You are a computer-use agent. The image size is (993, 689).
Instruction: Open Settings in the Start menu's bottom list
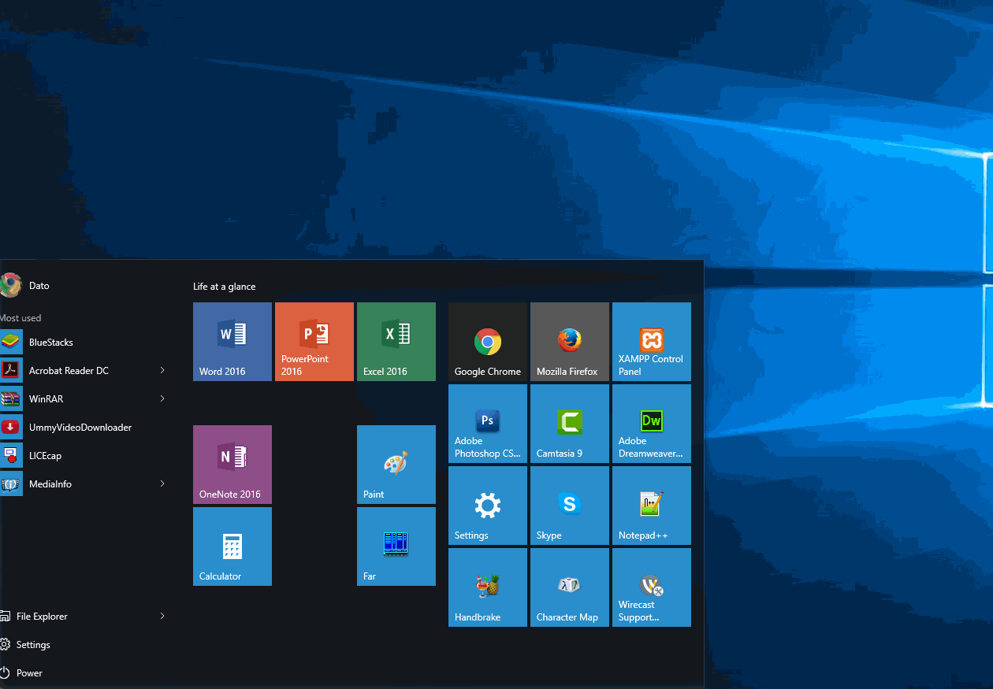87,645
